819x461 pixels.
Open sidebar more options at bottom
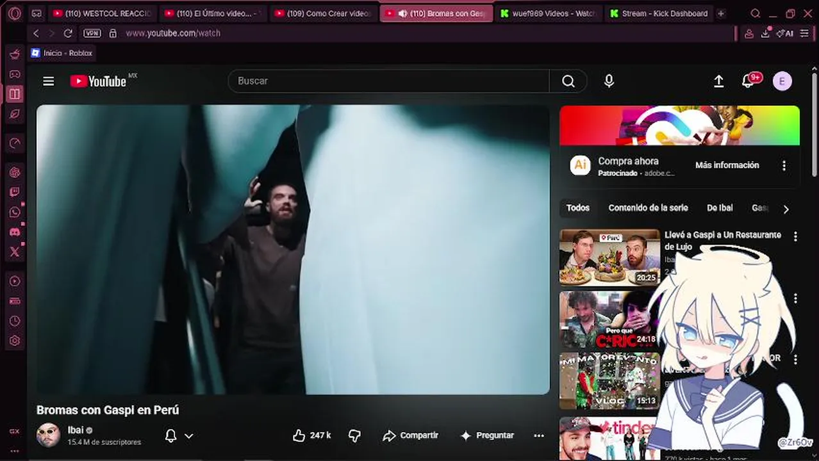pyautogui.click(x=14, y=451)
